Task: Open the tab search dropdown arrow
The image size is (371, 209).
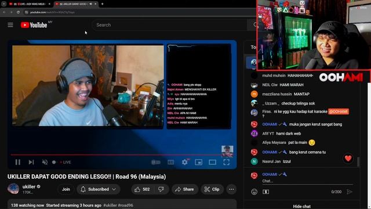Action: pyautogui.click(x=4, y=4)
